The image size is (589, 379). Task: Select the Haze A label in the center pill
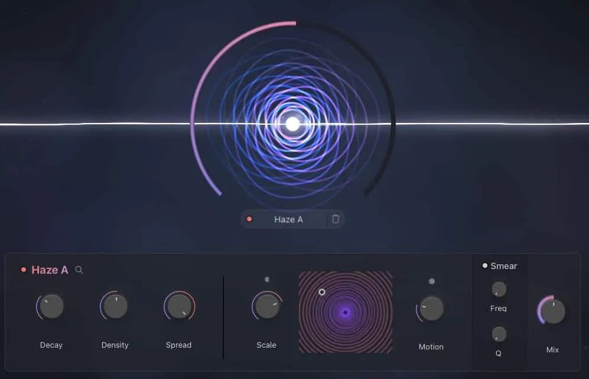(x=288, y=219)
